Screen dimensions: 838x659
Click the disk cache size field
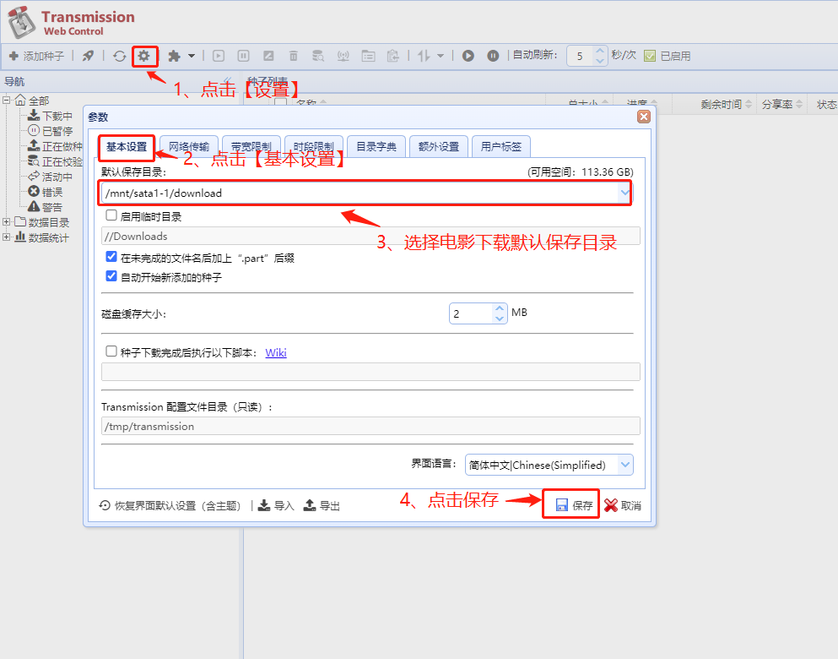tap(471, 313)
